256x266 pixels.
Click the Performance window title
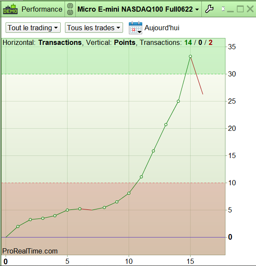pyautogui.click(x=42, y=9)
